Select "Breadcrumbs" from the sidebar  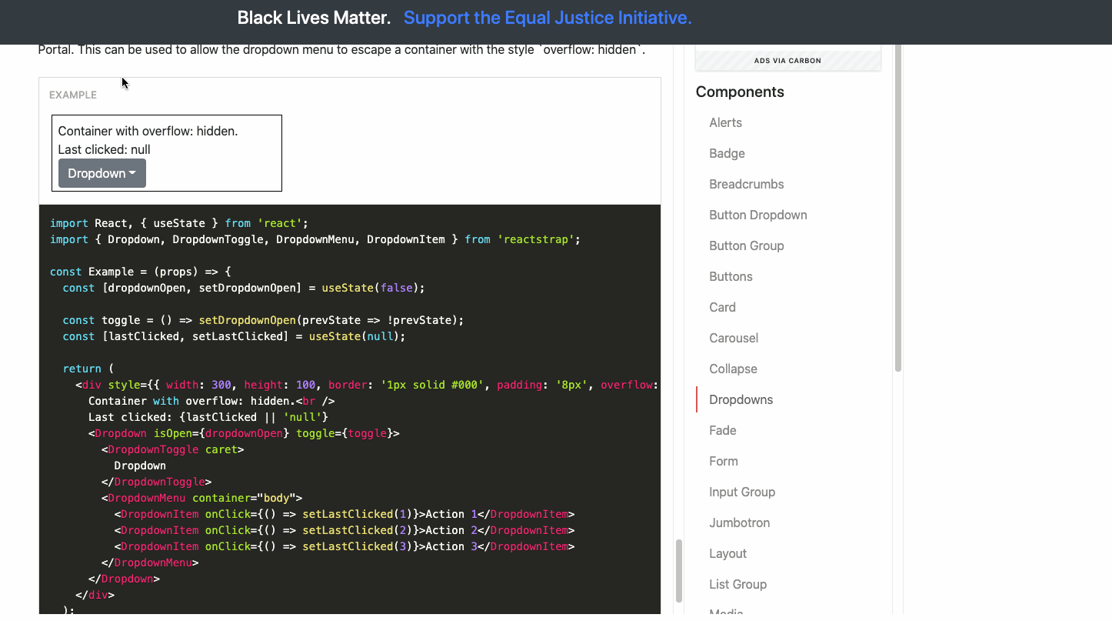tap(746, 184)
